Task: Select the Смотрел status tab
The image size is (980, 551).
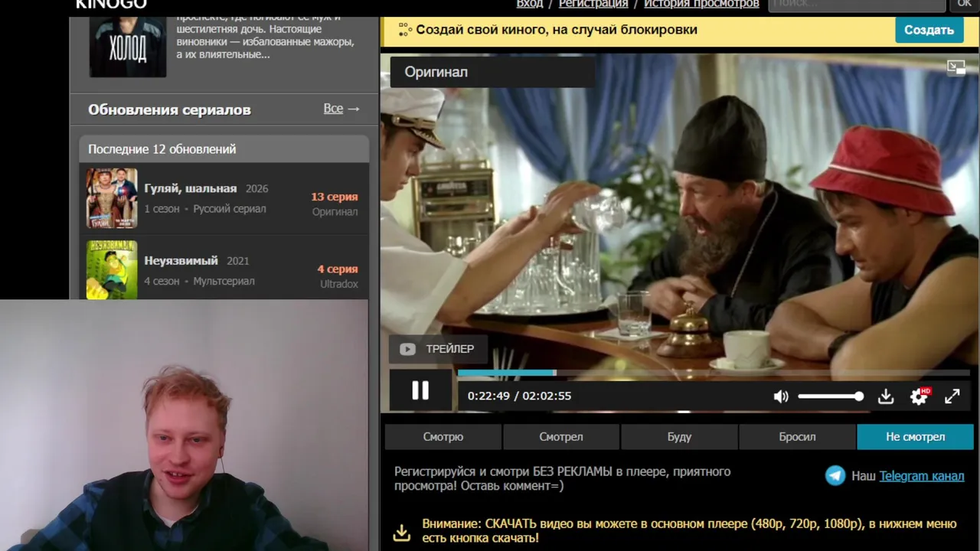Action: [x=561, y=437]
